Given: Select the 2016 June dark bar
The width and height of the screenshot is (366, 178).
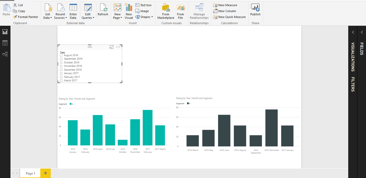Looking at the screenshot, I should point(224,130).
